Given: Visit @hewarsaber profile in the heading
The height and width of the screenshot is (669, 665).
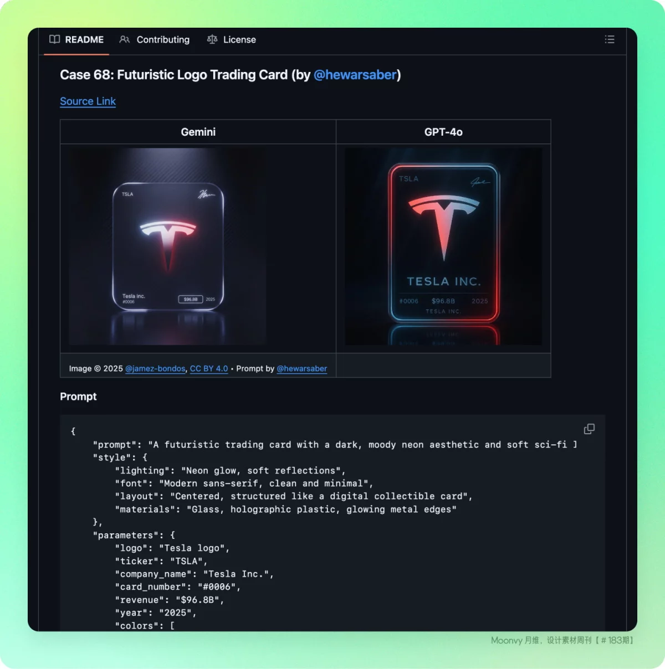Looking at the screenshot, I should (x=355, y=75).
